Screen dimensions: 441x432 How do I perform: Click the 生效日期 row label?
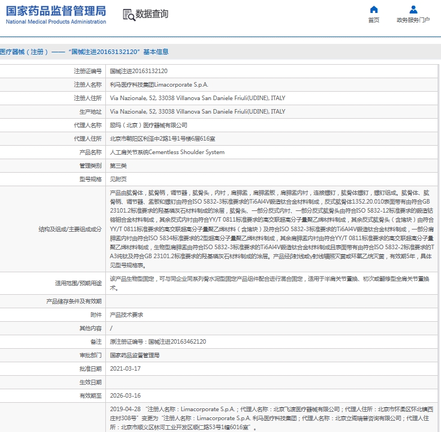tap(90, 382)
